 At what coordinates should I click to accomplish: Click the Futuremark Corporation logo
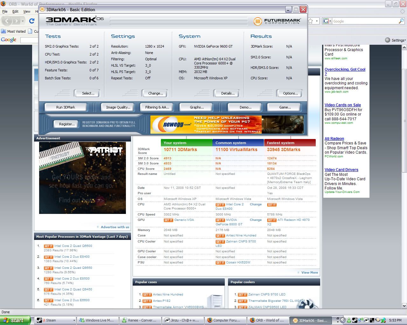(277, 21)
